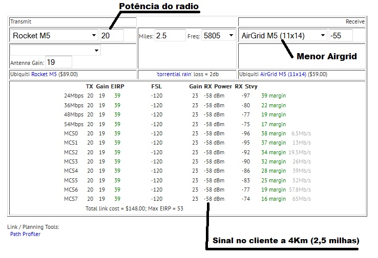Click the Miles field showing 2.5

click(x=170, y=36)
